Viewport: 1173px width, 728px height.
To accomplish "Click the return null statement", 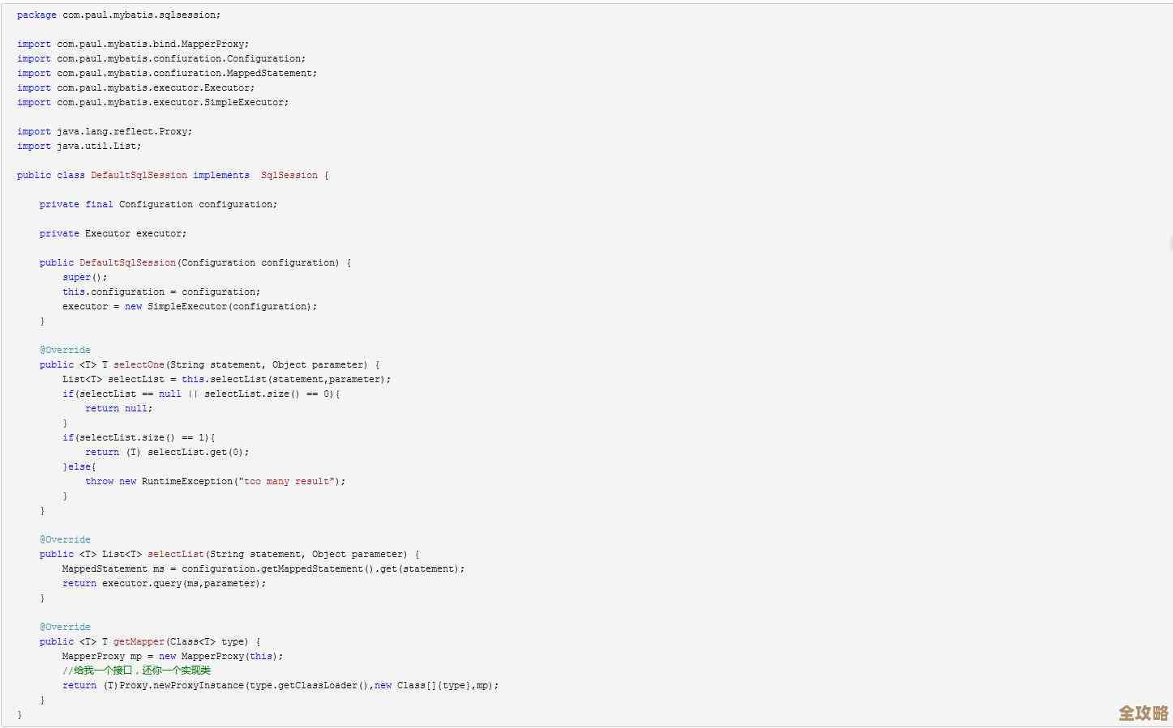I will pos(118,408).
